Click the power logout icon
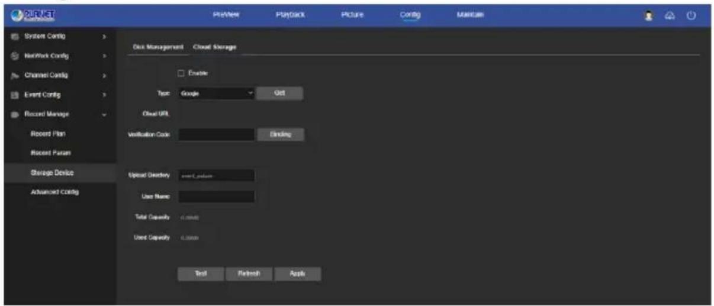The image size is (714, 306). 691,15
